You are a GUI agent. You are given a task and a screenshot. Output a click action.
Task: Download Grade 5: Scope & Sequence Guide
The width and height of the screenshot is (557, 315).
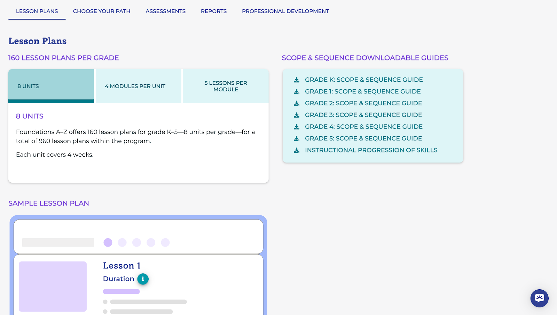coord(363,139)
